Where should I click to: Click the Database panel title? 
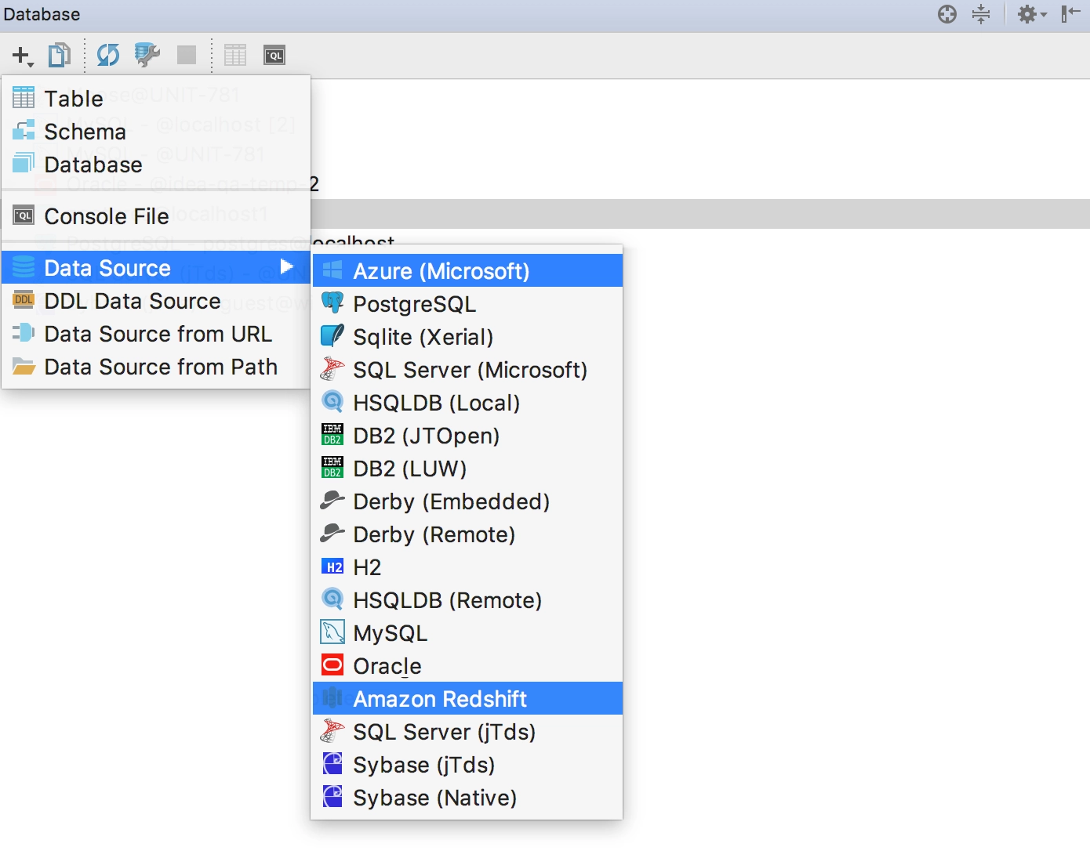[42, 14]
